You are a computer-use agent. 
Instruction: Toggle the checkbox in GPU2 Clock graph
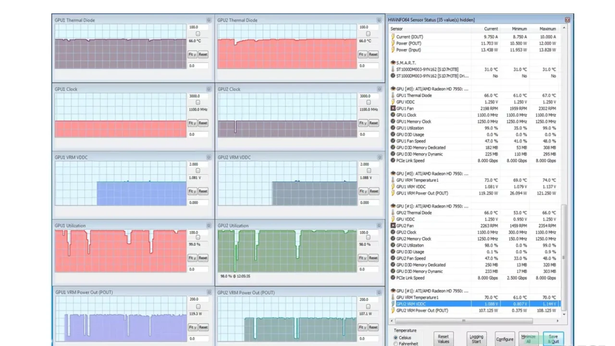(x=368, y=102)
